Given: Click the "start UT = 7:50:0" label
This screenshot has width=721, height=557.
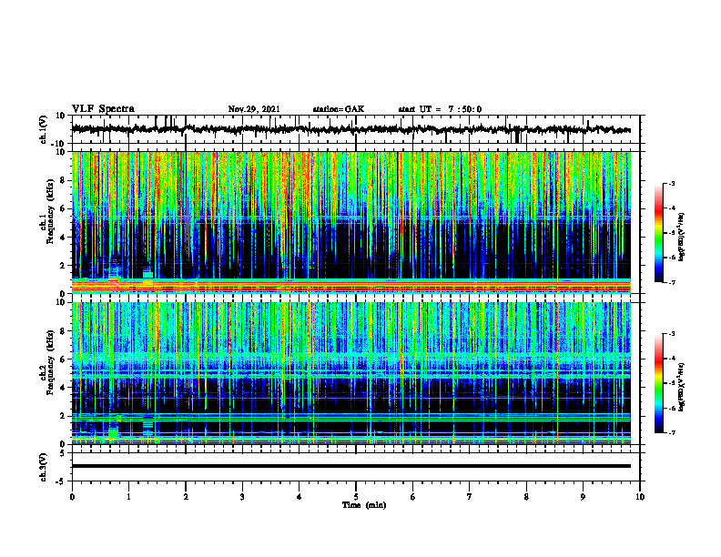Looking at the screenshot, I should click(440, 109).
